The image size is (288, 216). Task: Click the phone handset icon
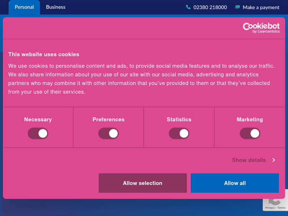188,7
